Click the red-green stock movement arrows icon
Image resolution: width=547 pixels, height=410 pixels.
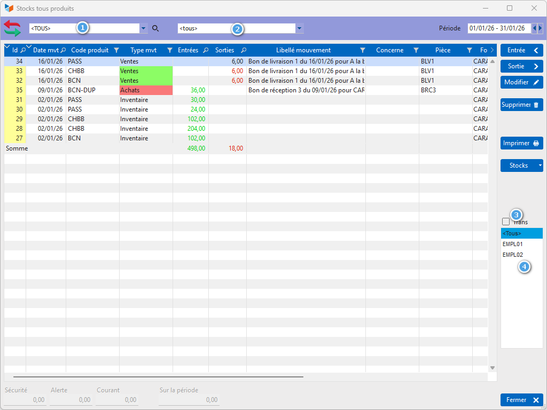(12, 28)
